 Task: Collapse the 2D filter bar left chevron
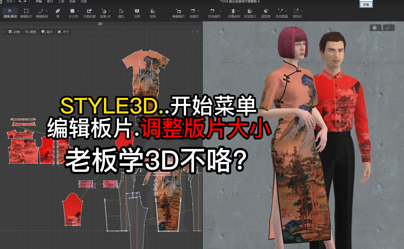tap(4, 32)
